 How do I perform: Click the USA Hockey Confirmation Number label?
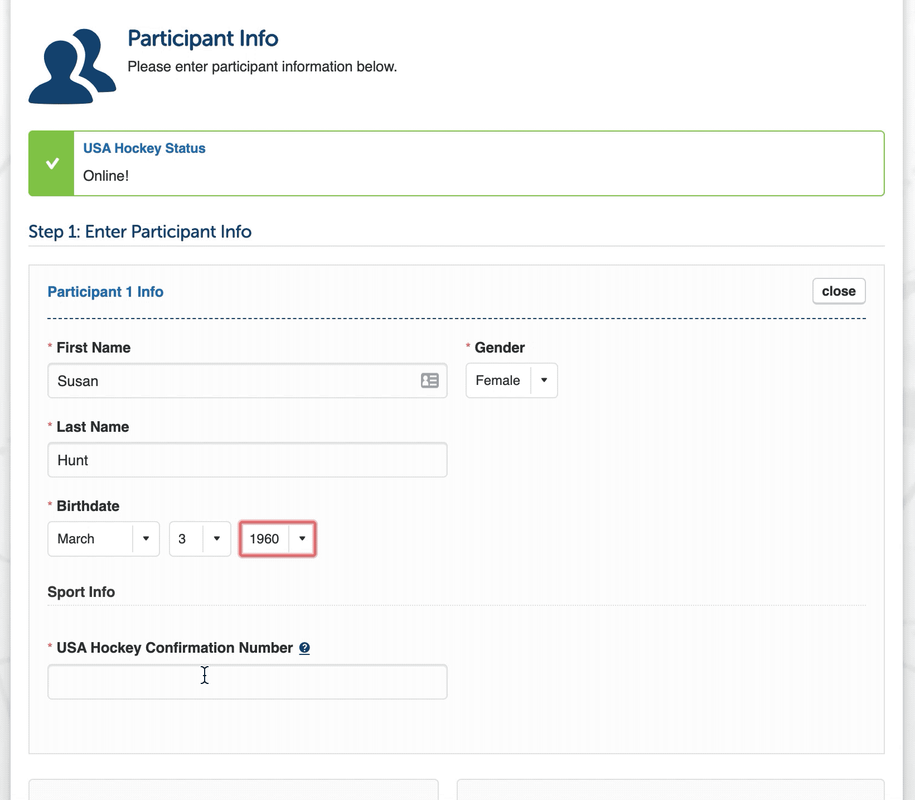[175, 648]
